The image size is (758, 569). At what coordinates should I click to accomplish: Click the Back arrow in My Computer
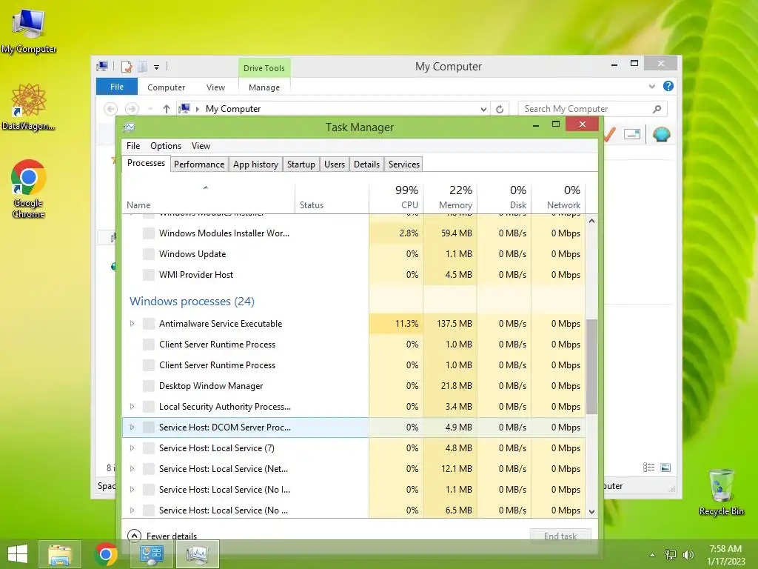point(111,109)
